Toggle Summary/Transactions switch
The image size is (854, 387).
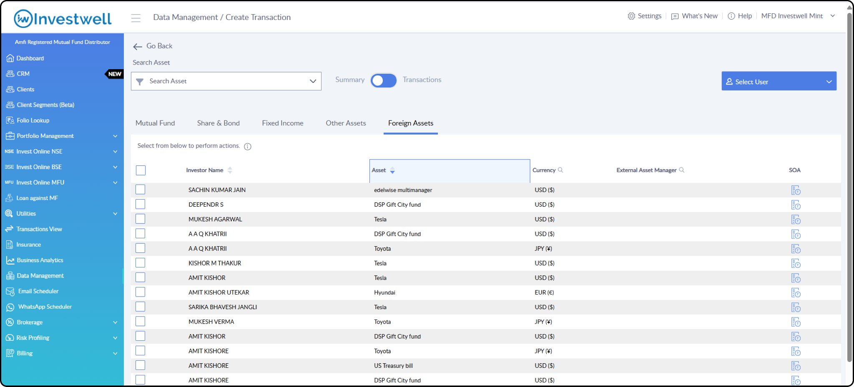(384, 80)
